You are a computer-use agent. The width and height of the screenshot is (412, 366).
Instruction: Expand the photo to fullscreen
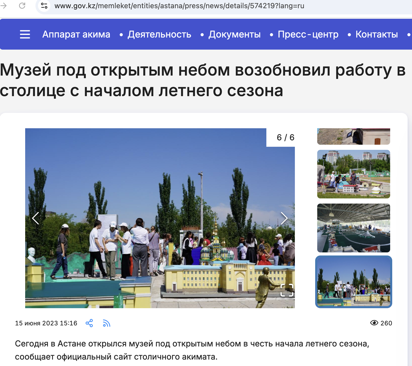(287, 290)
